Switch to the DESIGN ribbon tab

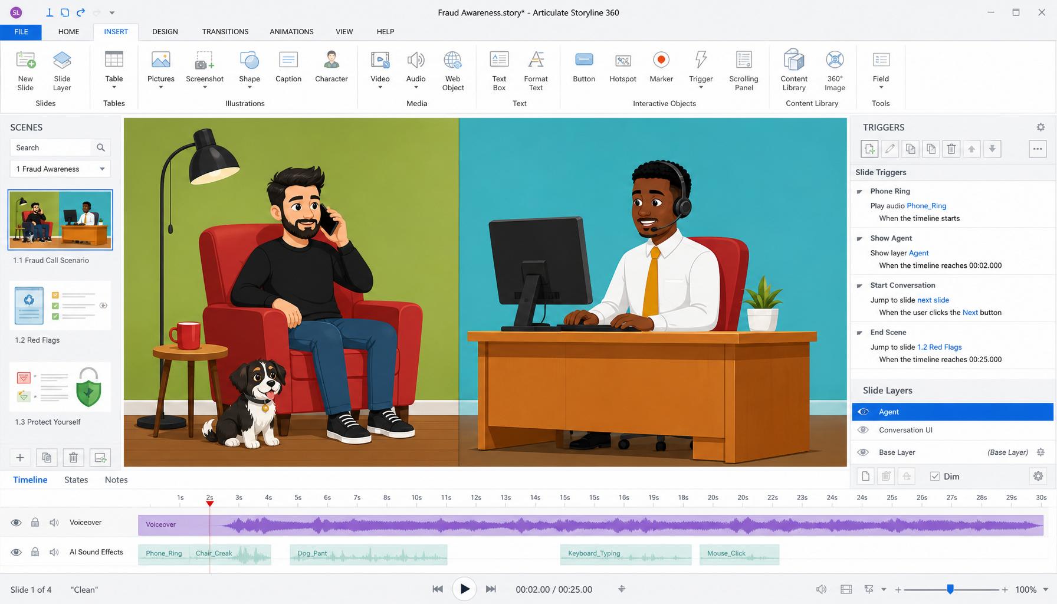tap(165, 32)
